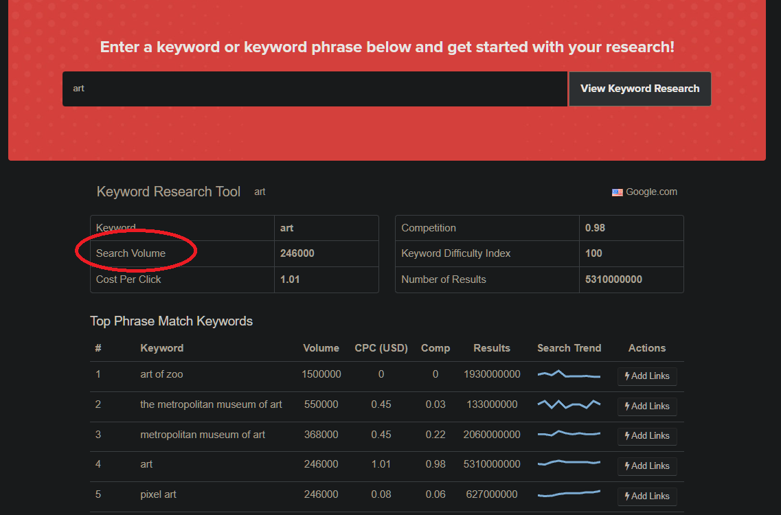Click Number of Results value 5310000000 in summary
This screenshot has width=781, height=515.
click(x=613, y=279)
